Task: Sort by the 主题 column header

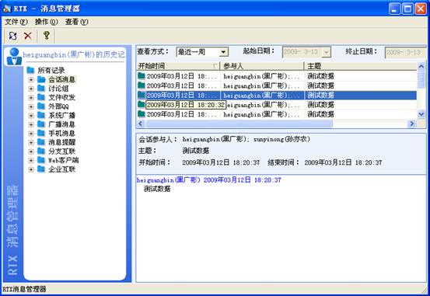Action: [361, 66]
